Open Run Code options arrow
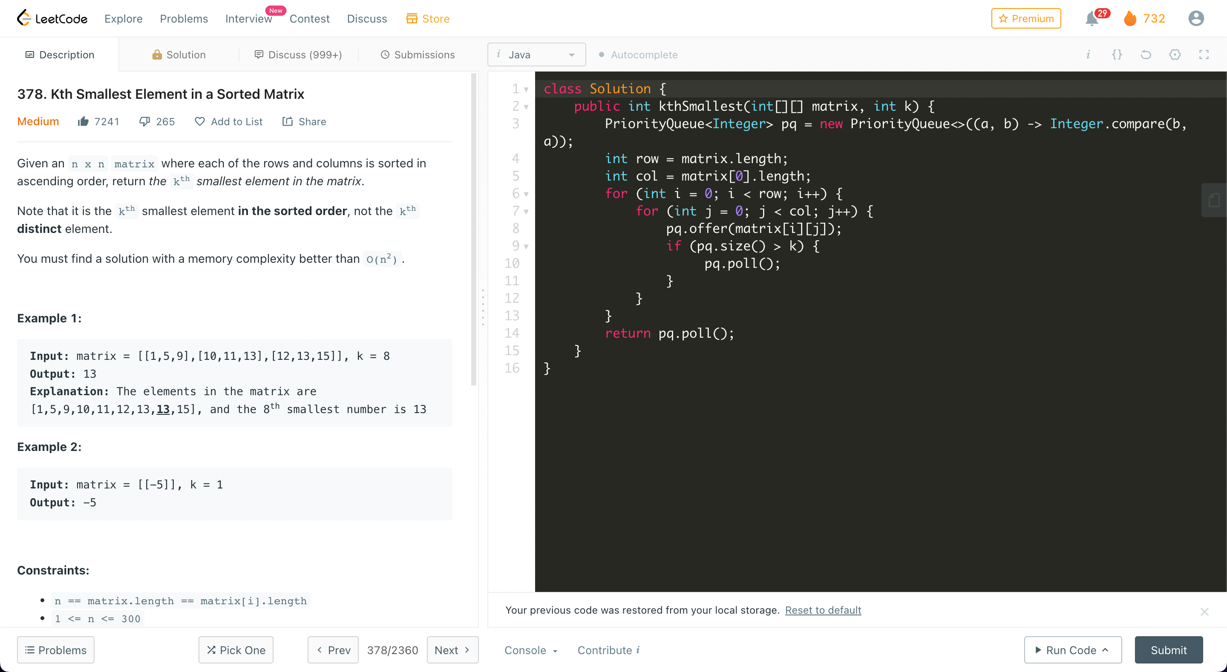1227x672 pixels. 1105,650
